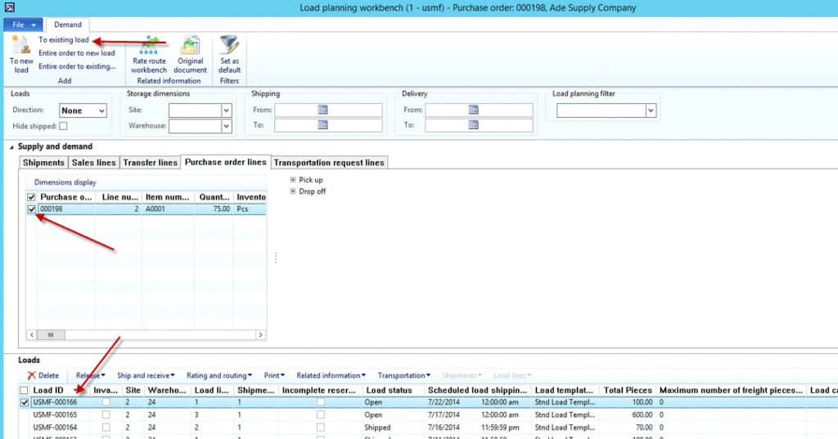Click quantity 75.00 cell
Viewport: 838px width, 439px height.
point(214,208)
